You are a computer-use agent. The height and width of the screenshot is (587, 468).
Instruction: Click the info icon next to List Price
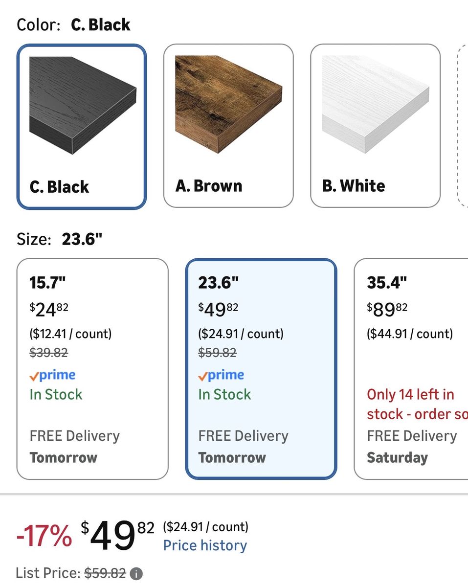coord(137,573)
